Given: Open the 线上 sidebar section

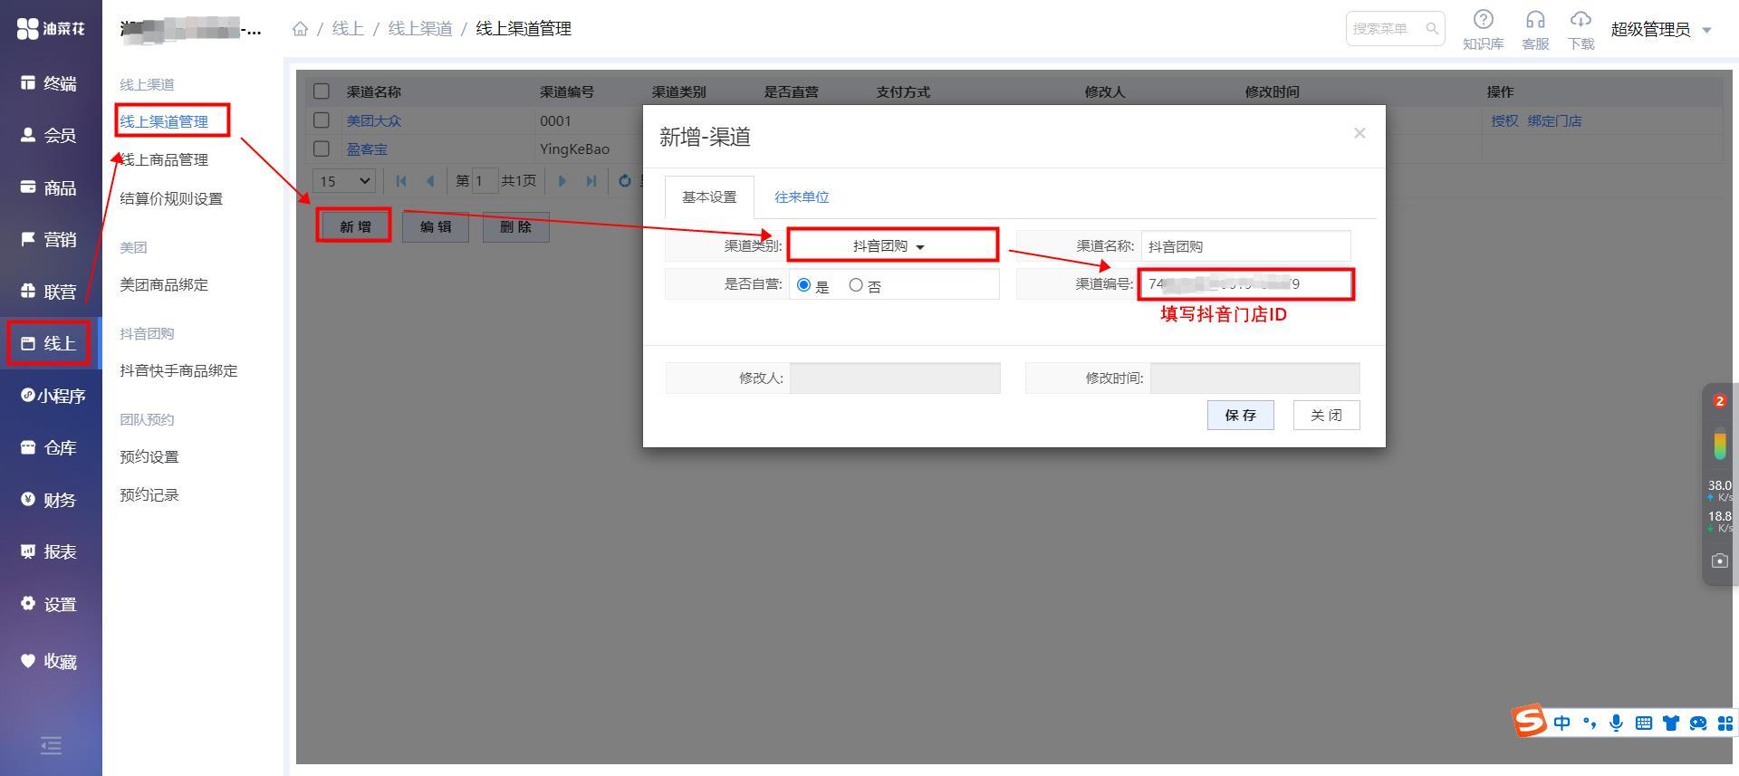Looking at the screenshot, I should pos(51,343).
